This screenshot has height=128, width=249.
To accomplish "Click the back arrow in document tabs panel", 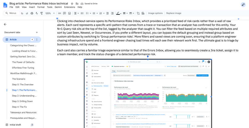I will click(x=5, y=24).
